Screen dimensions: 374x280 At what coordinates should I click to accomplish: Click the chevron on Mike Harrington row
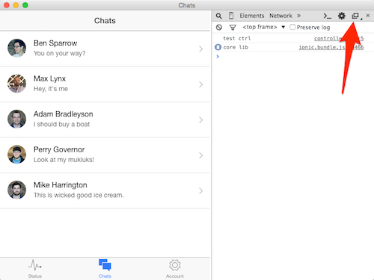pos(200,191)
